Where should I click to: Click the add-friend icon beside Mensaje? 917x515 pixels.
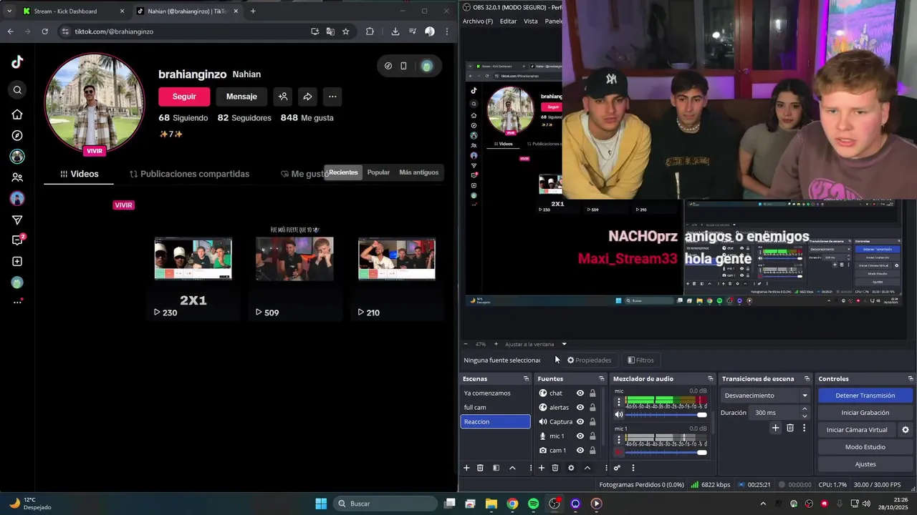[x=283, y=97]
